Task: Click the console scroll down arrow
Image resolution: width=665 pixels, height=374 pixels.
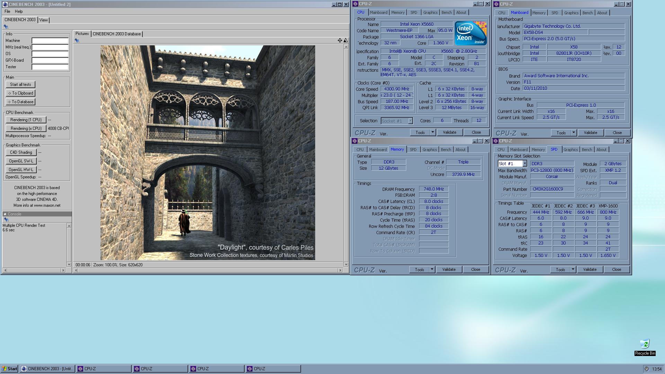Action: point(69,265)
